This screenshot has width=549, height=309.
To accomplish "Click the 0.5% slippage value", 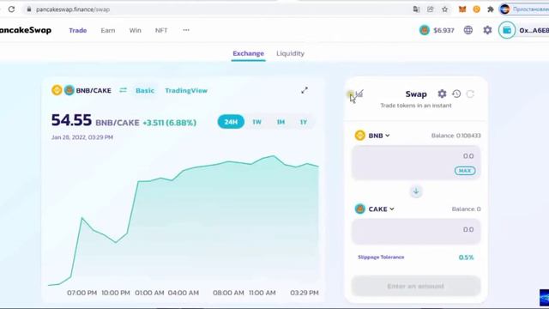I will pos(466,257).
